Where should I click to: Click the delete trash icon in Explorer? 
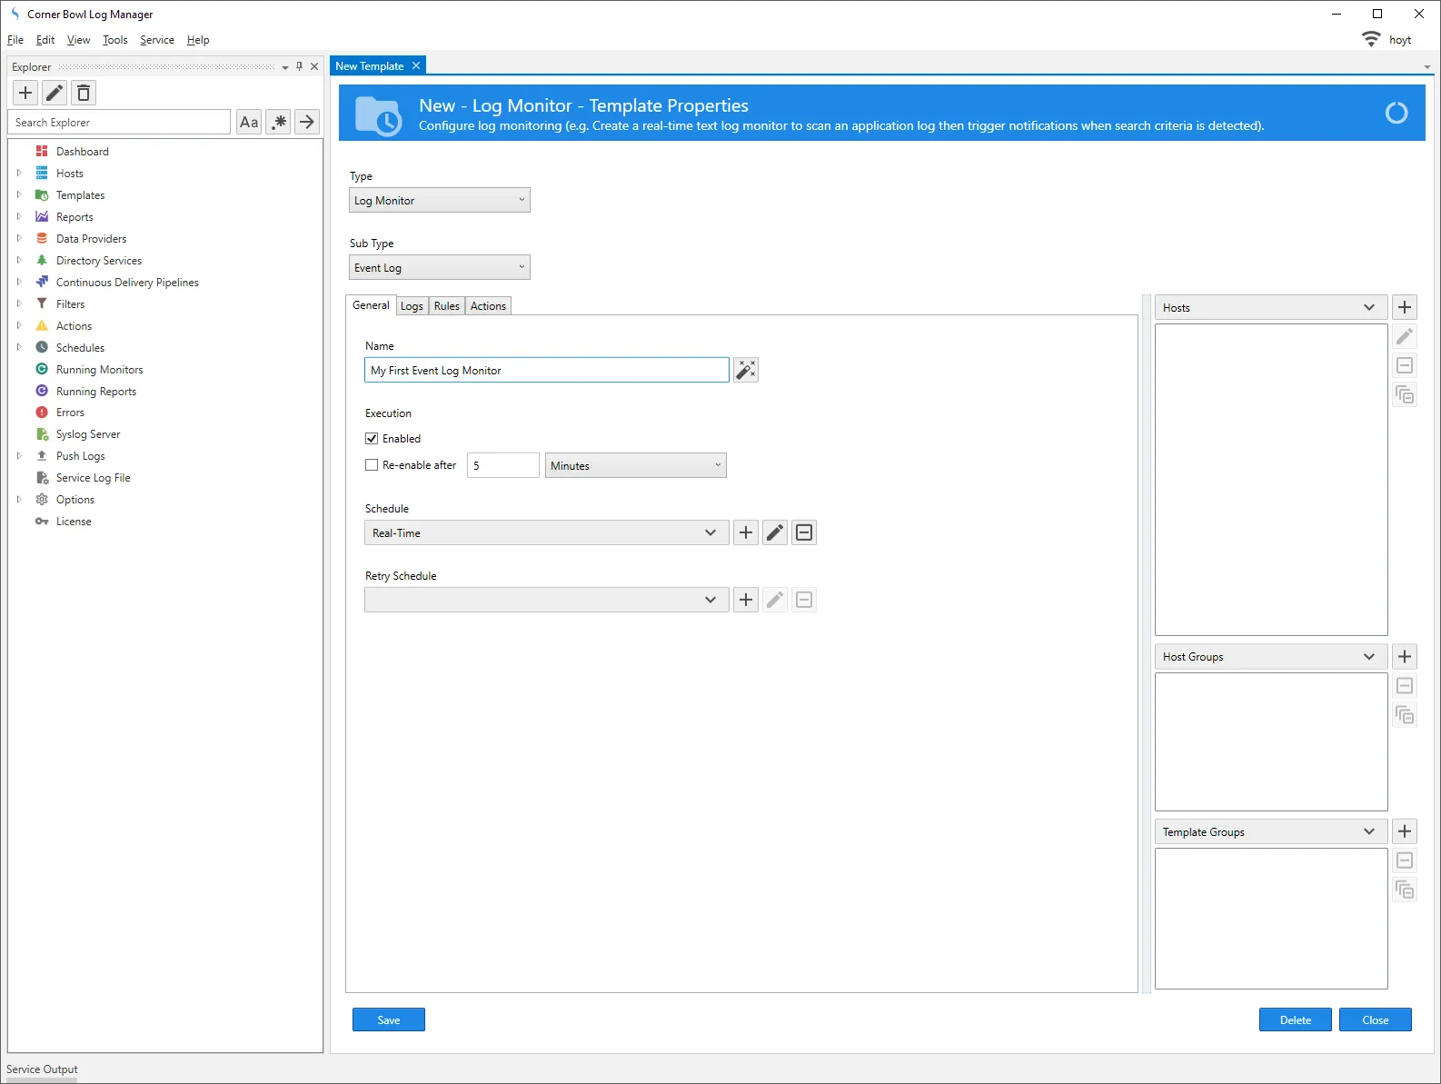point(84,93)
